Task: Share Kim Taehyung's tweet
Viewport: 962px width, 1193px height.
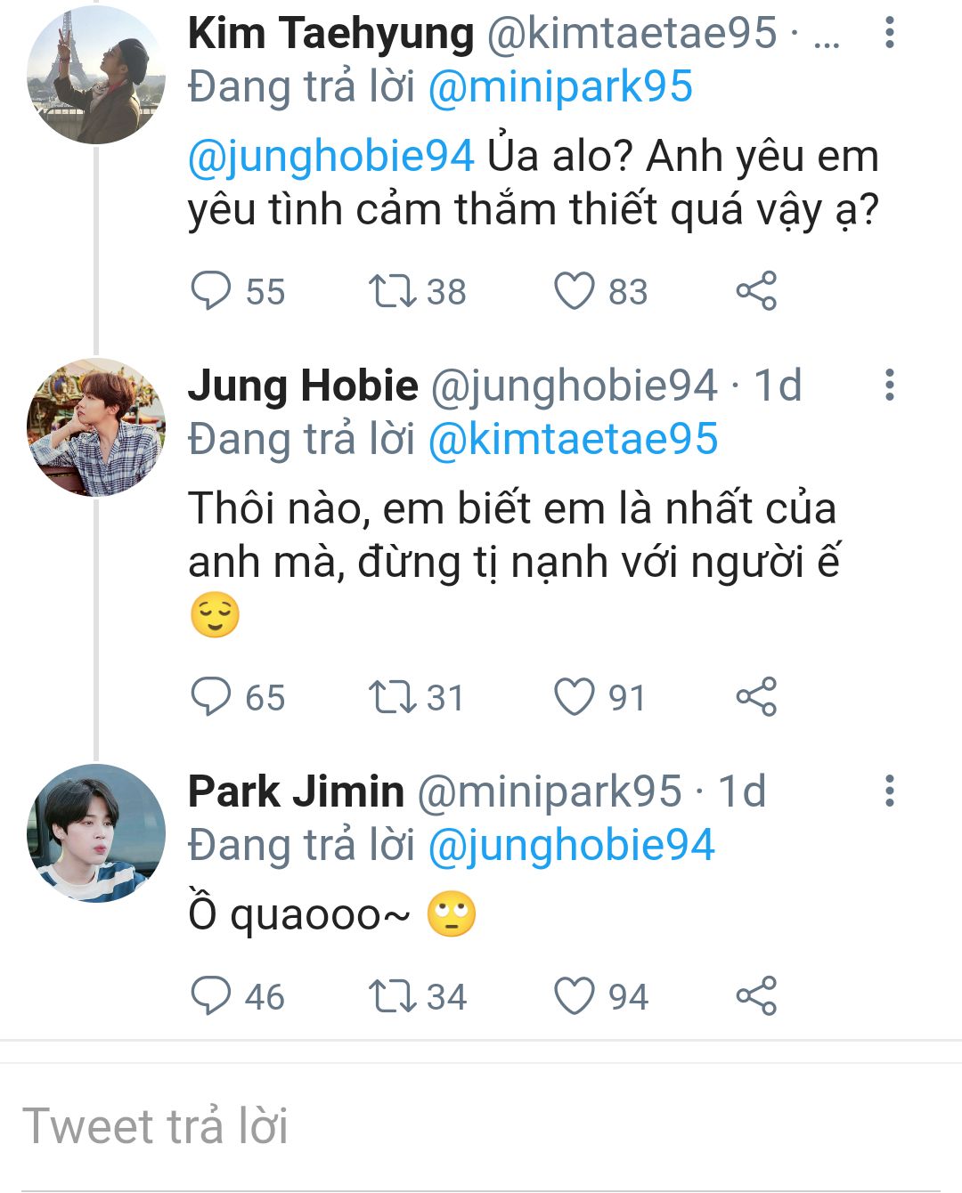Action: point(756,291)
